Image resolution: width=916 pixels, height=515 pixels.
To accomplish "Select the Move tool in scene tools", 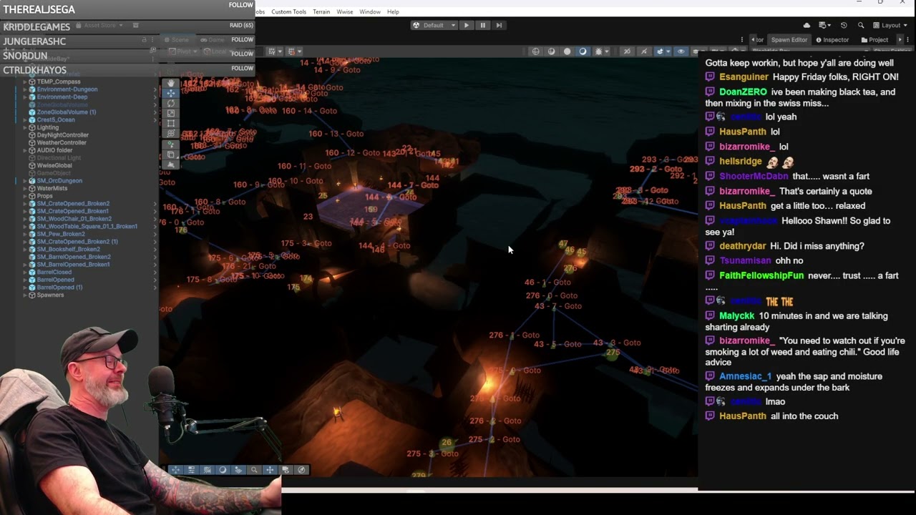I will tap(170, 93).
